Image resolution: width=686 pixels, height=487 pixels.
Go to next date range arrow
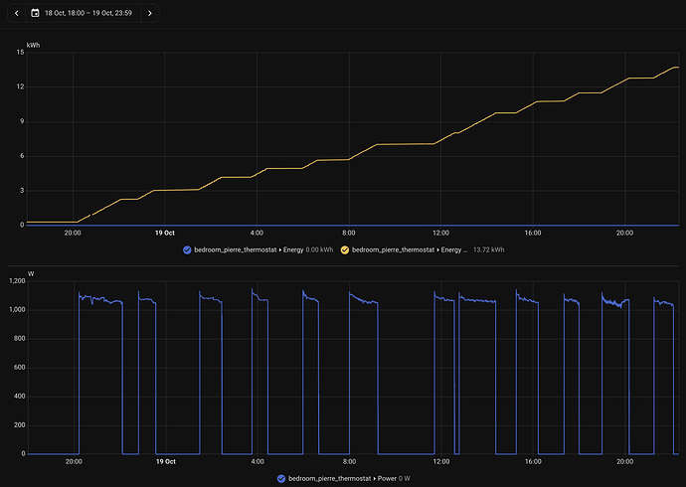point(149,13)
